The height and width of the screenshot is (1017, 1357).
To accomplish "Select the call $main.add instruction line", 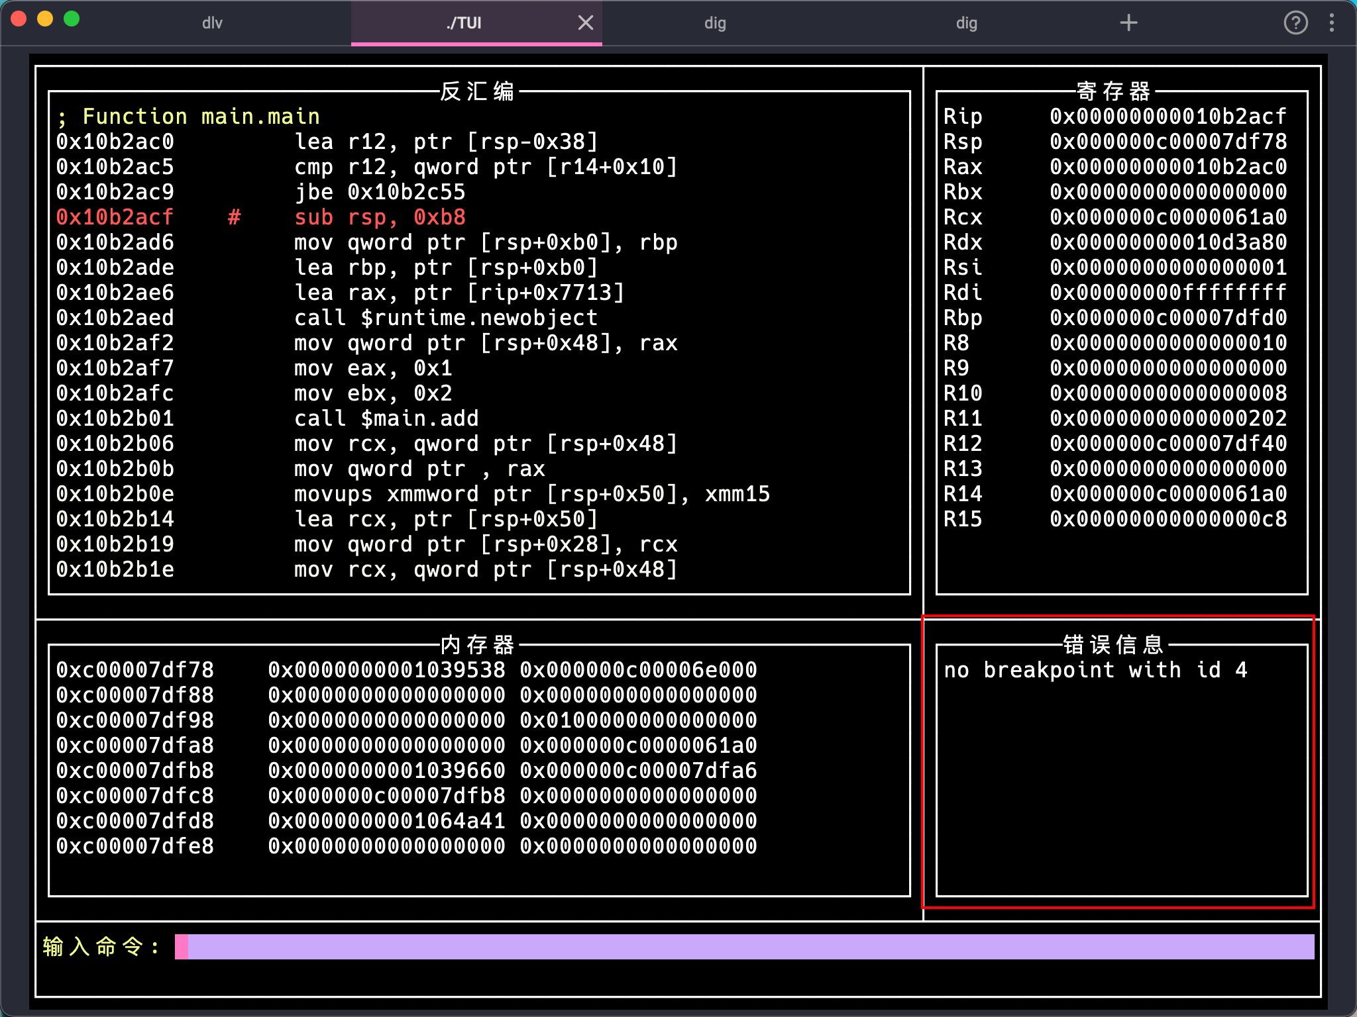I will click(x=386, y=418).
